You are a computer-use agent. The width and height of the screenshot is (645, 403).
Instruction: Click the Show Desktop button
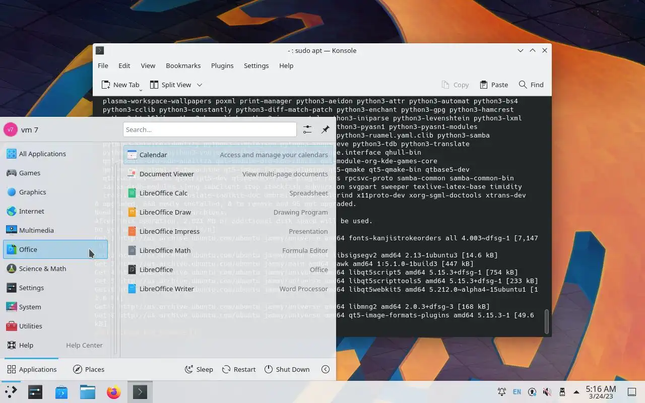(x=632, y=392)
